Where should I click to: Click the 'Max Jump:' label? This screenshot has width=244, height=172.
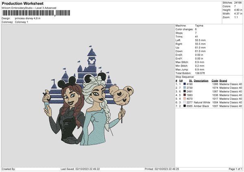182,69
